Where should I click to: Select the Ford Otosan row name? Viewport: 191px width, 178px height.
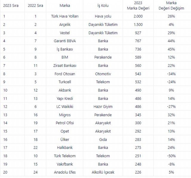coord(65,73)
